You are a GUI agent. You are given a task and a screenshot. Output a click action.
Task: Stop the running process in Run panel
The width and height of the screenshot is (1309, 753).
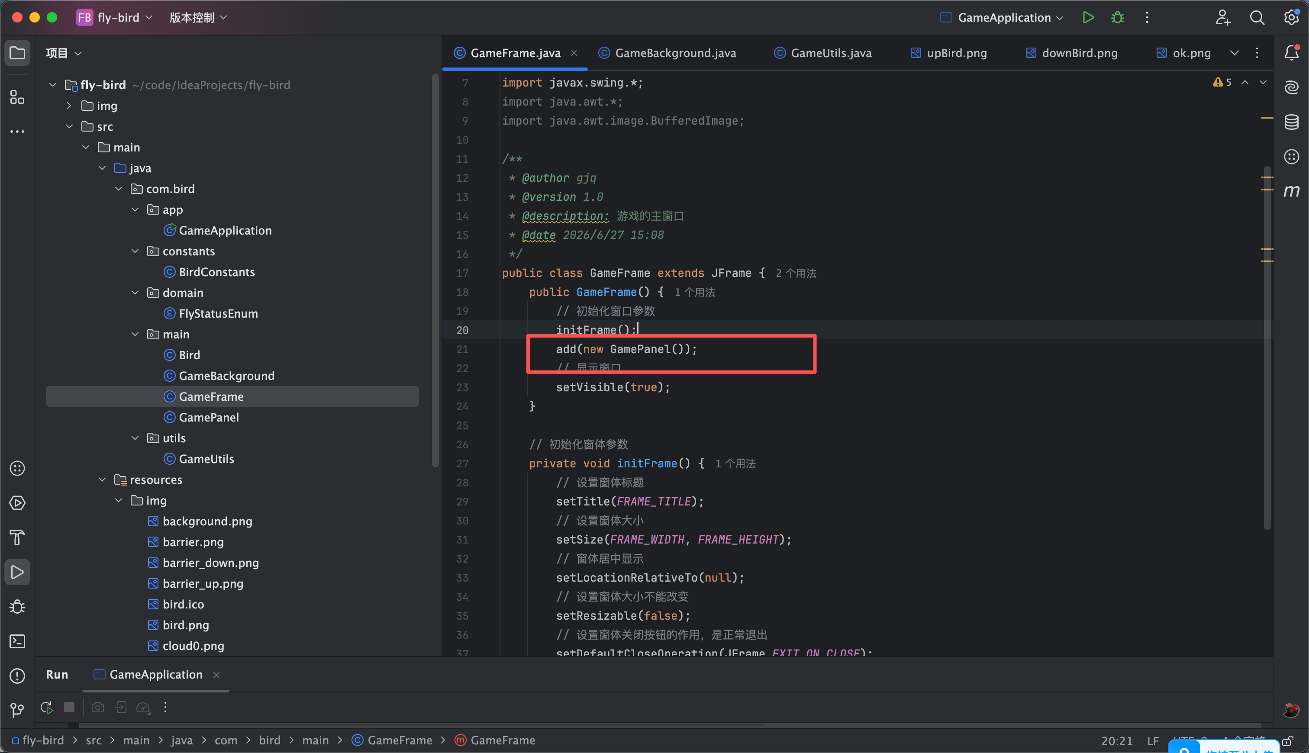click(69, 707)
